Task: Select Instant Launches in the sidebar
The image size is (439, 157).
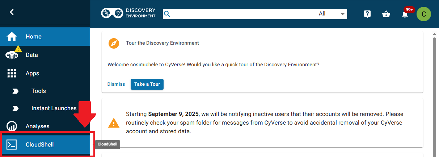Action: coord(54,108)
